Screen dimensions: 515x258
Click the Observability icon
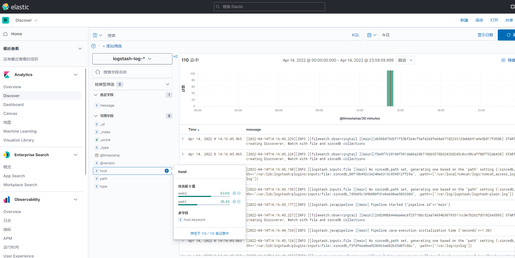point(7,199)
